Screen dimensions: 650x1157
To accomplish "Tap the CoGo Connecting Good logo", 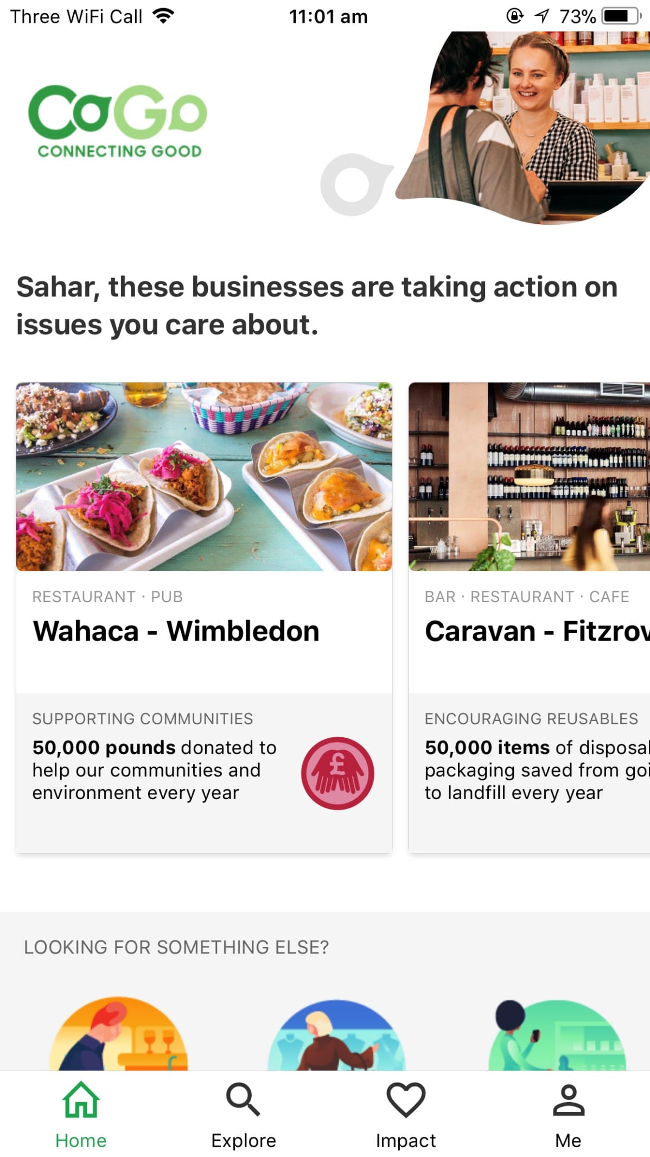I will (x=118, y=121).
